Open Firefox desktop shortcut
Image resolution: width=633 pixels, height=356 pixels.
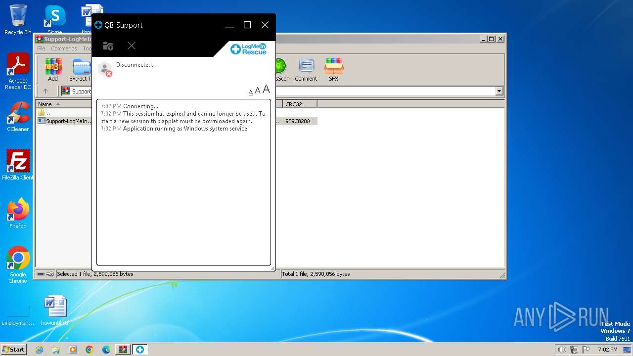[x=18, y=214]
